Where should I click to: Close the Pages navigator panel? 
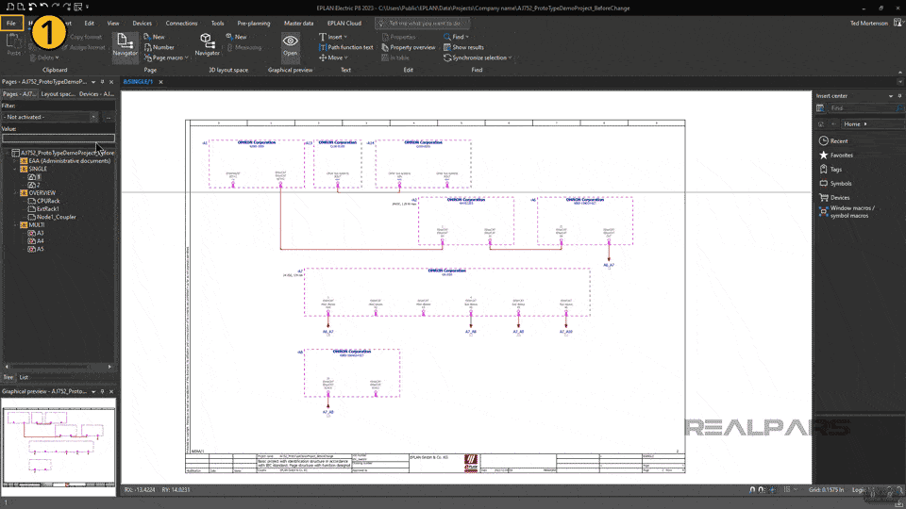(111, 82)
